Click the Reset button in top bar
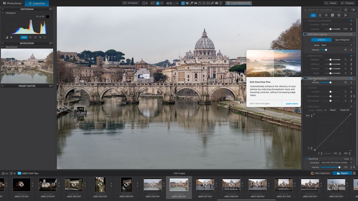 click(x=331, y=3)
